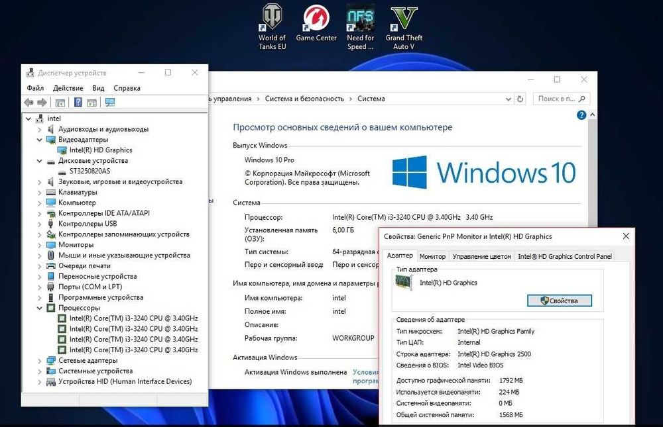Open address bar history dropdown in System window

pos(509,99)
